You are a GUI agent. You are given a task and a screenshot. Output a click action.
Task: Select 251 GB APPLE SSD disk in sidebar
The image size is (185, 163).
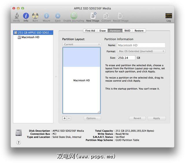[33, 33]
